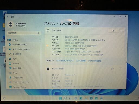
Task: Click the プロダクト ID value
Action: coord(75,49)
